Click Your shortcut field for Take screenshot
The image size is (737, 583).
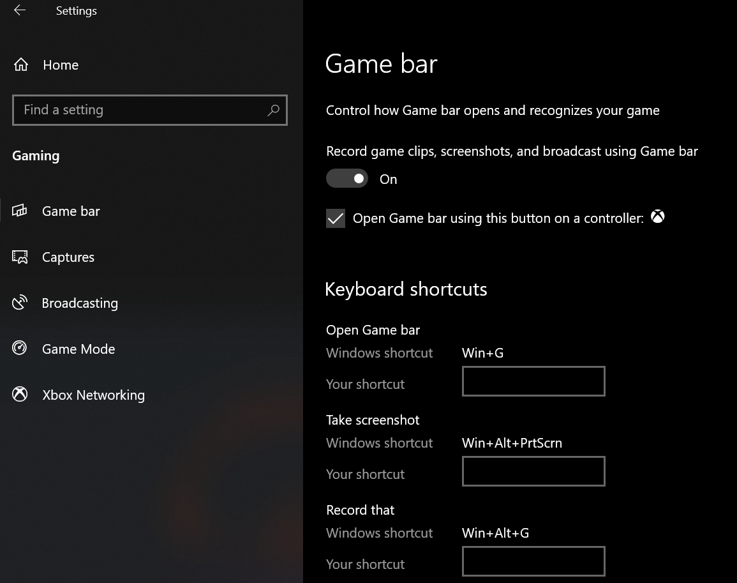tap(533, 471)
